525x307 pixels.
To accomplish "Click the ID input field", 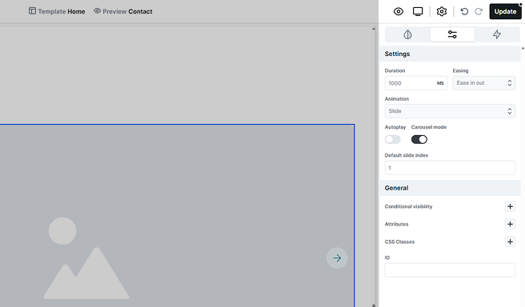I will [x=450, y=270].
